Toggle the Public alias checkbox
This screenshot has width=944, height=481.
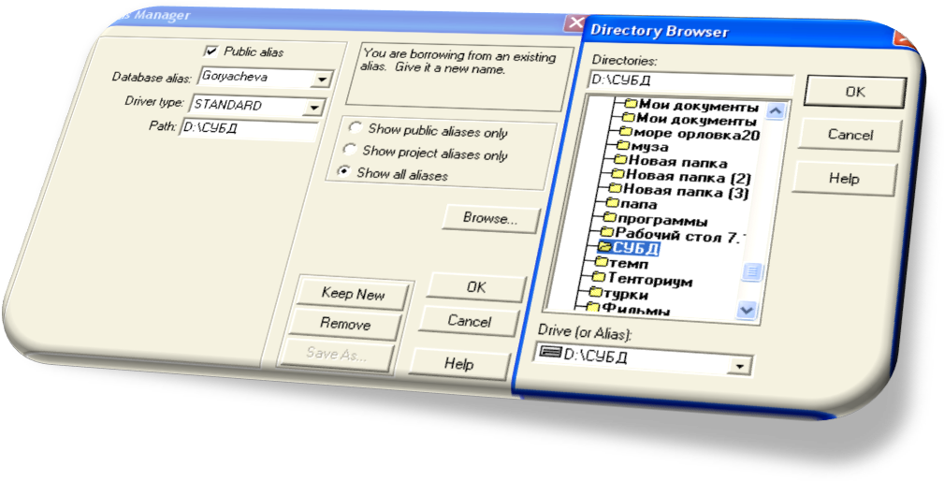211,51
